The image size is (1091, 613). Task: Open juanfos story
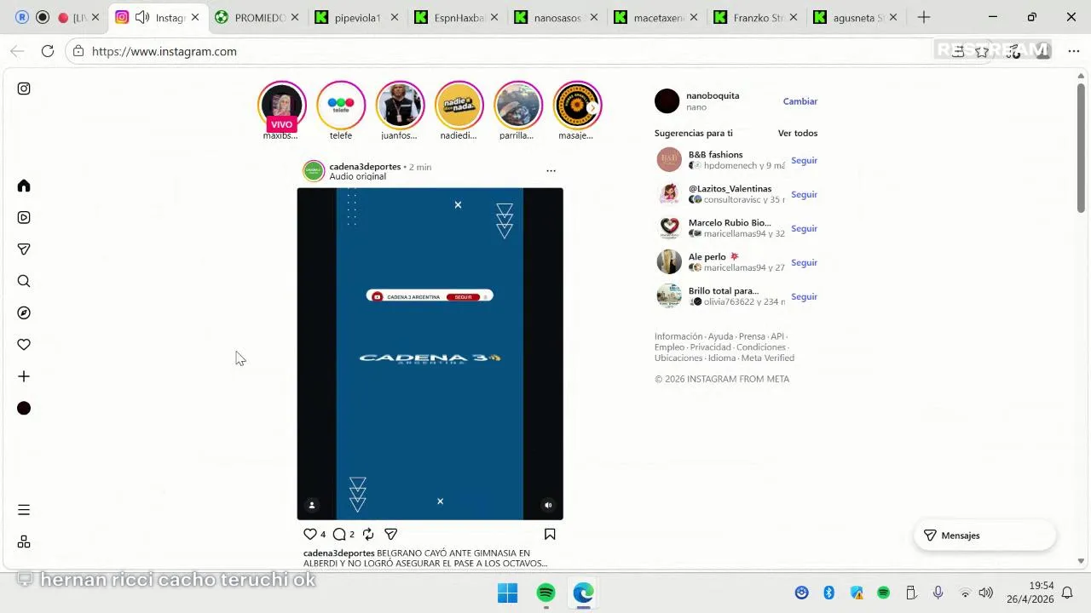[400, 106]
